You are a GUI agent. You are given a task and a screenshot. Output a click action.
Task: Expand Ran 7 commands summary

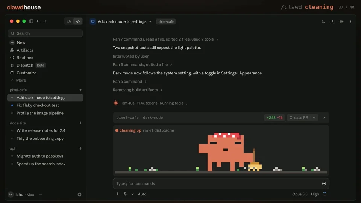[x=165, y=39]
